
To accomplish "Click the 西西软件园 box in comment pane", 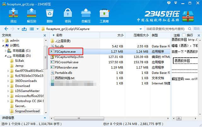I will (186, 61).
